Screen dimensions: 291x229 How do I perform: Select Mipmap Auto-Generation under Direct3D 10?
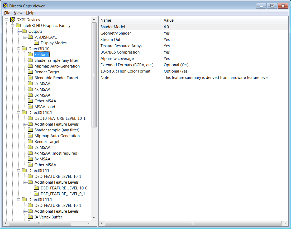(x=57, y=66)
